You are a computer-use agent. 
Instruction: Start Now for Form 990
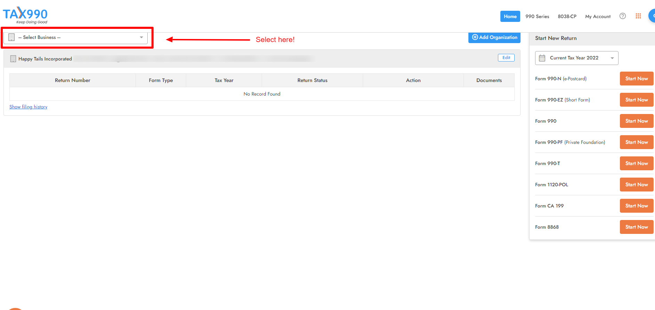(637, 121)
